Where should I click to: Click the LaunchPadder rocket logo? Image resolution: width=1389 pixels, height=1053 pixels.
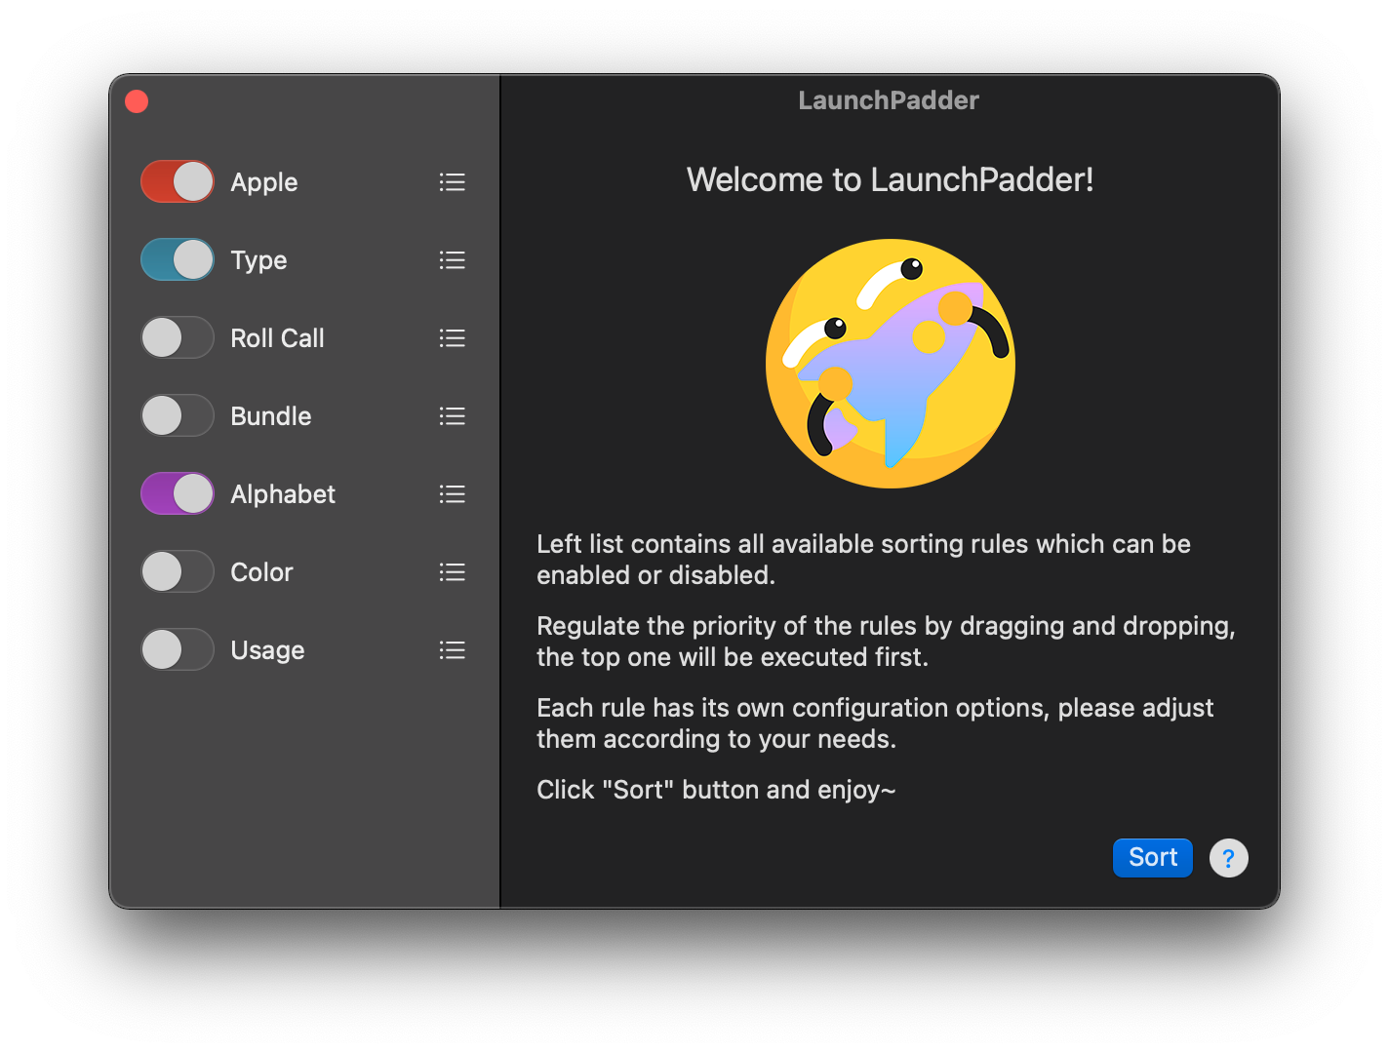891,364
